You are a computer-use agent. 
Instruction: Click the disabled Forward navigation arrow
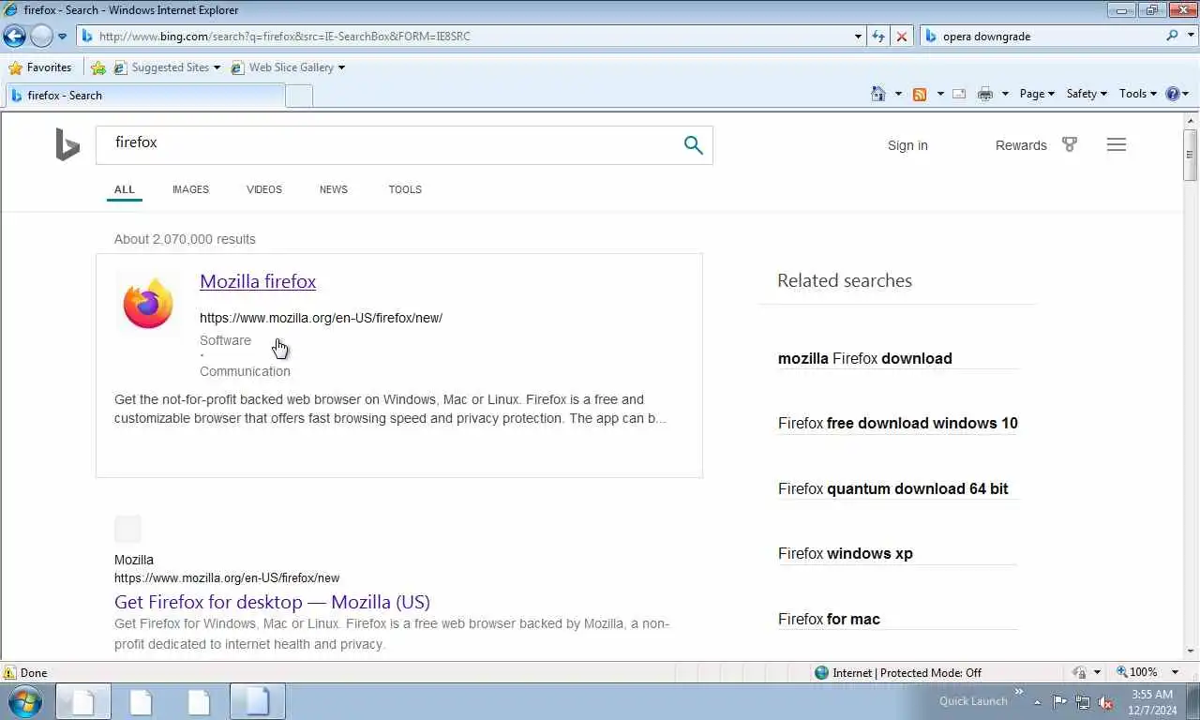coord(40,37)
